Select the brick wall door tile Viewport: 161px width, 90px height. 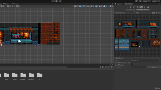click(139, 33)
